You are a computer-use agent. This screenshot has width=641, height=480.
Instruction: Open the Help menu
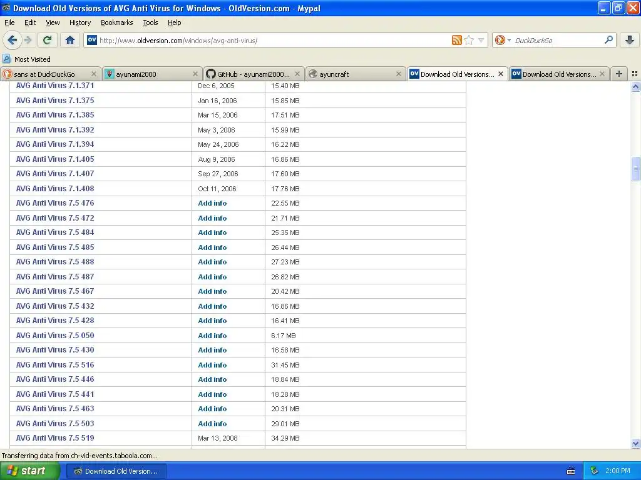point(174,22)
